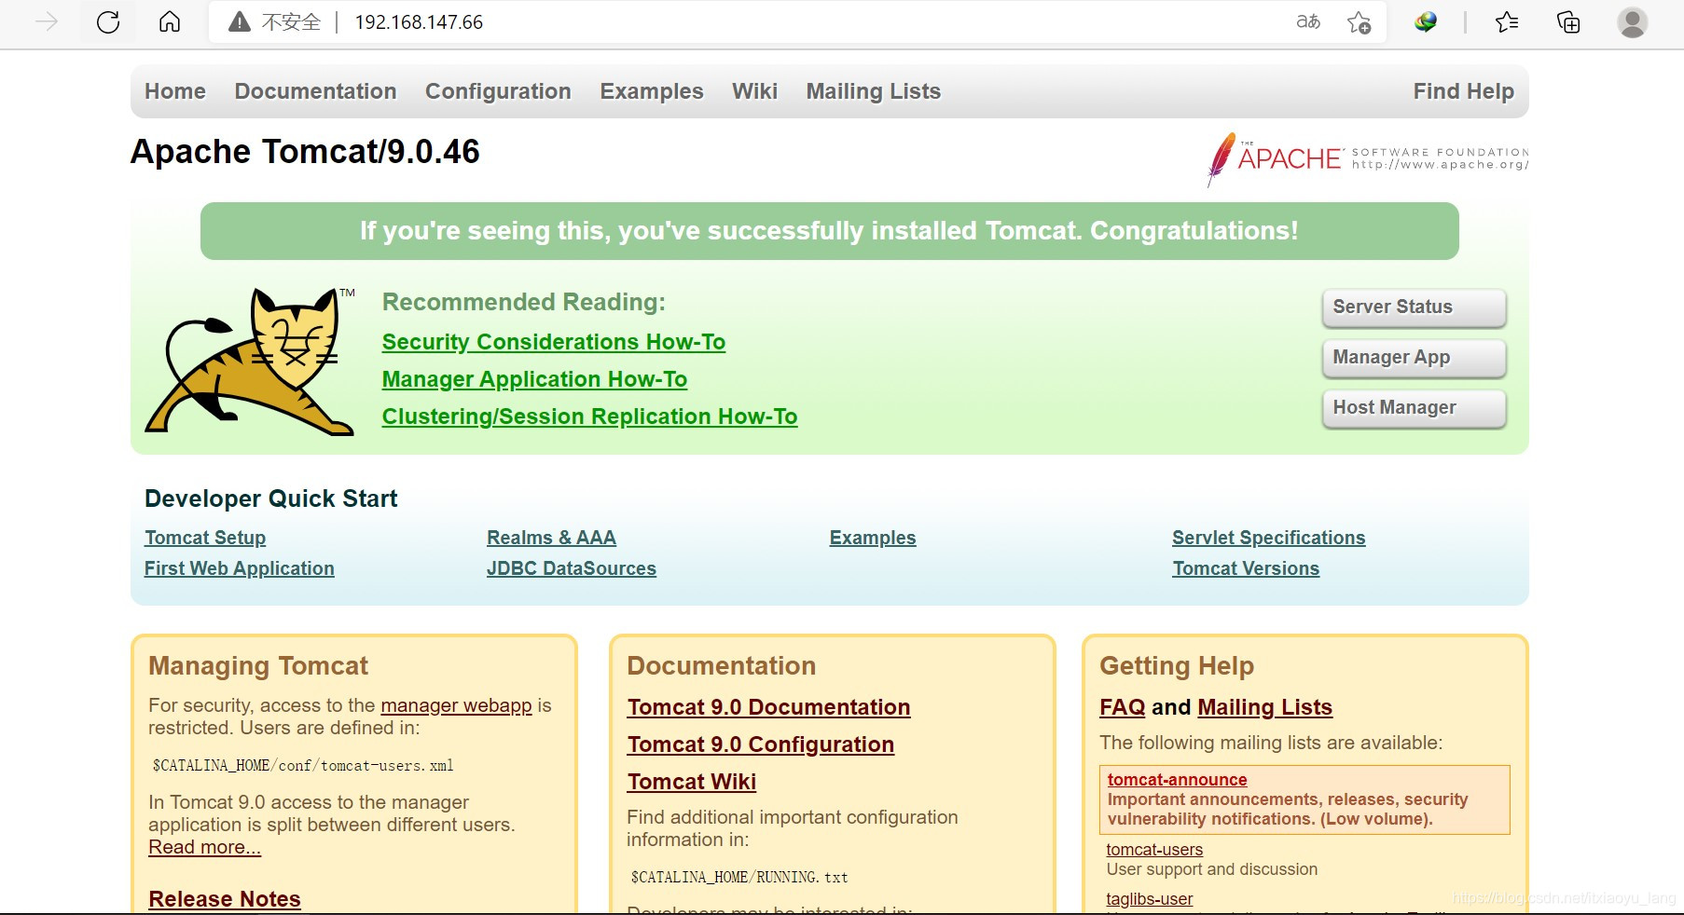Open Tomcat 9.0 Configuration link
The image size is (1684, 915).
coord(760,744)
